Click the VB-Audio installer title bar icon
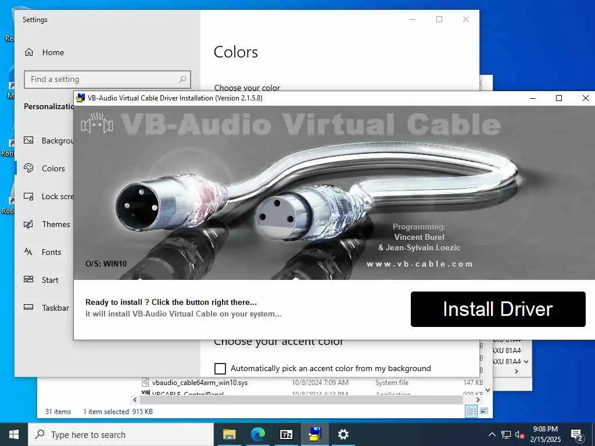This screenshot has height=446, width=595. [80, 98]
